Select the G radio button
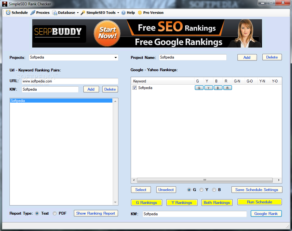 189,190
